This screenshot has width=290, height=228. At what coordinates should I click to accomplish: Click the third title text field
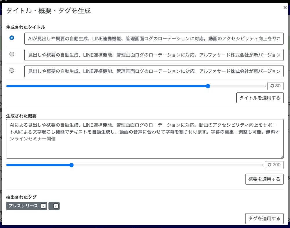[154, 71]
